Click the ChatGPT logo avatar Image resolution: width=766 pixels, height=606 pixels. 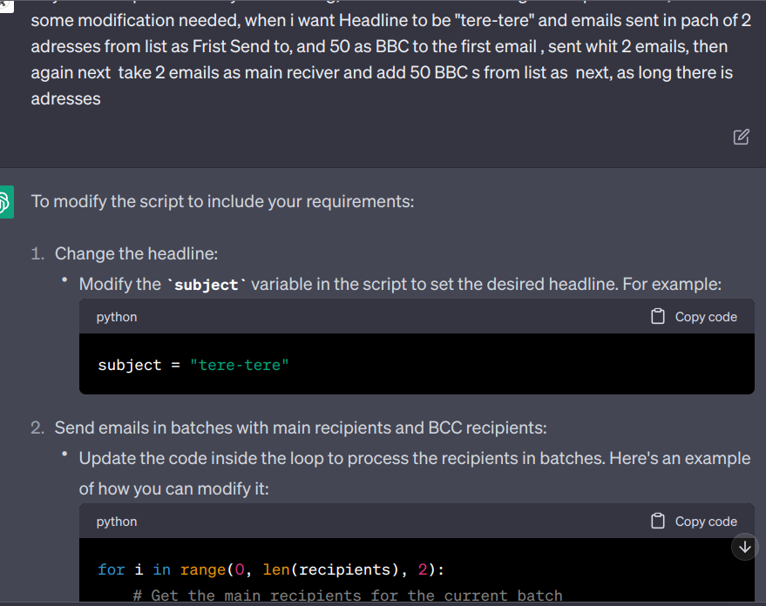click(x=4, y=202)
